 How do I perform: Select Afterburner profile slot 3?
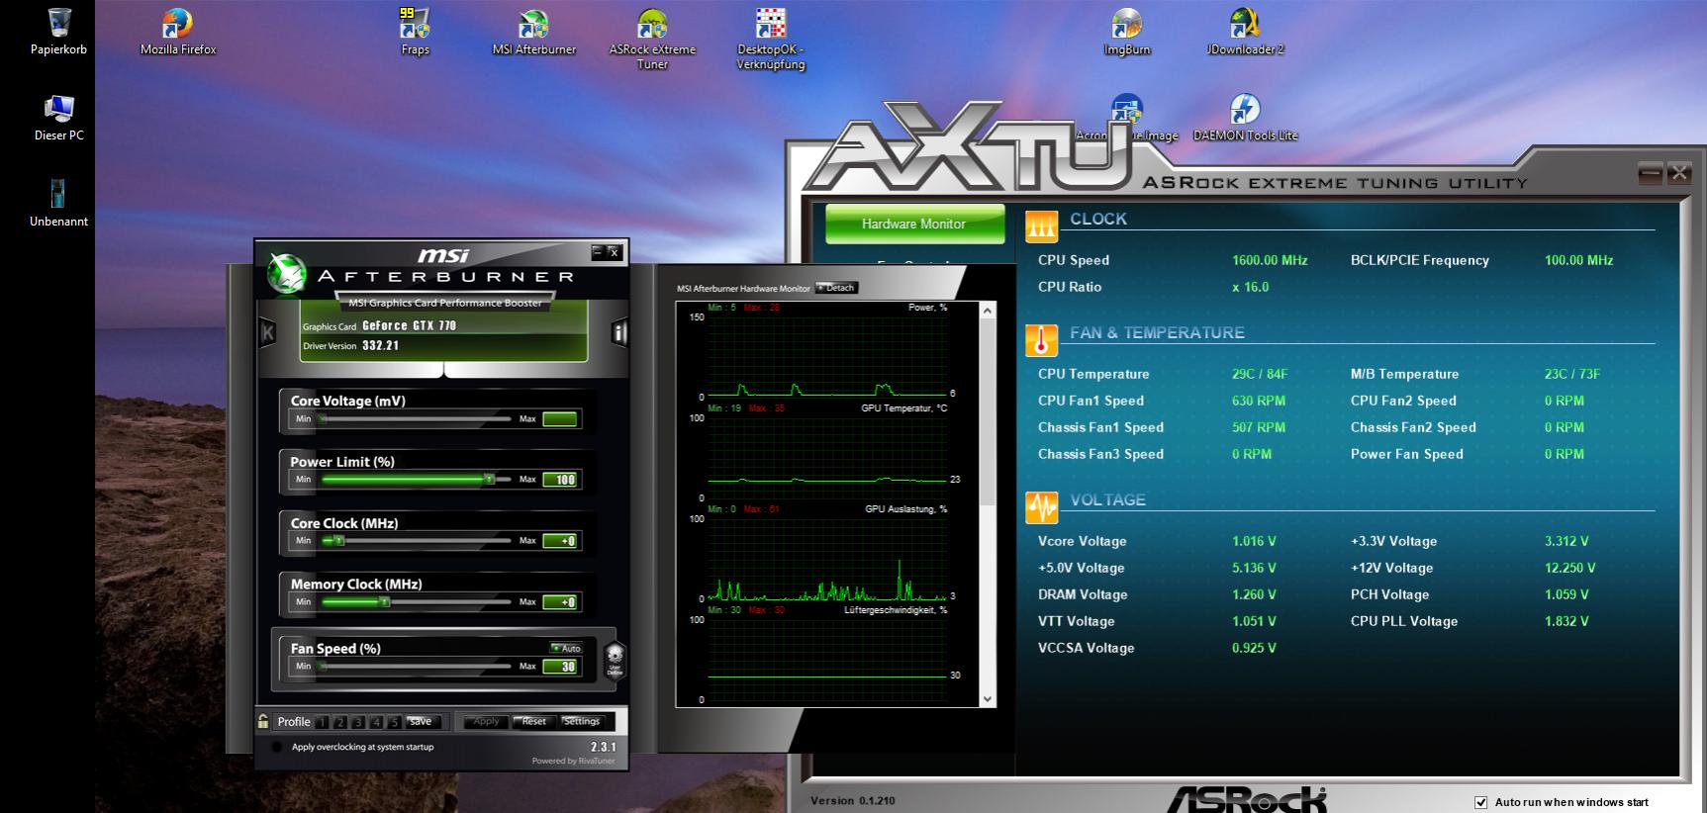[x=358, y=722]
